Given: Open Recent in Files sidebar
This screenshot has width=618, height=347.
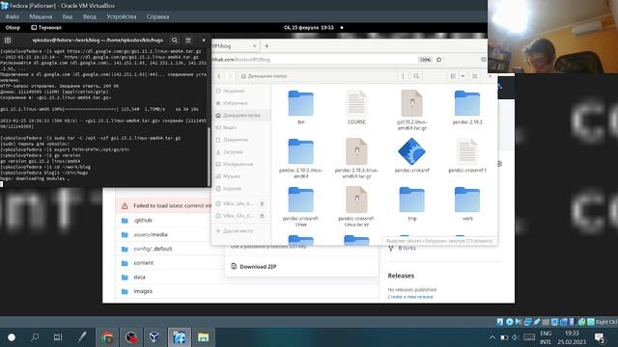Looking at the screenshot, I should pos(241,91).
